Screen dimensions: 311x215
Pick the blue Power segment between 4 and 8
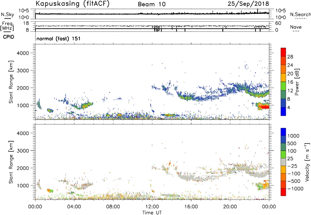pos(283,103)
